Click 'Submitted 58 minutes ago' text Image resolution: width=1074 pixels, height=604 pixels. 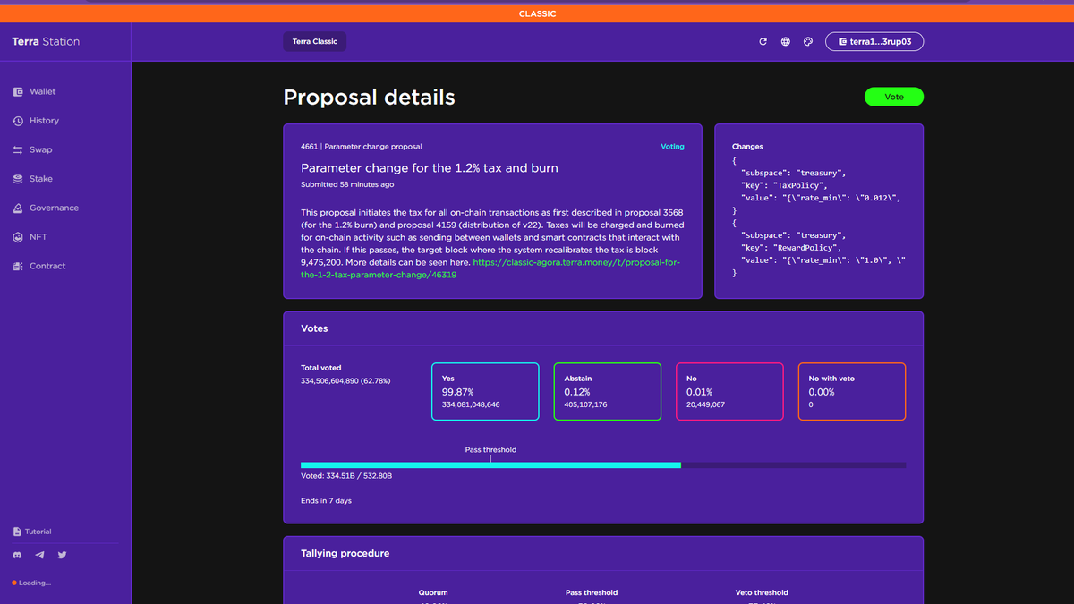tap(347, 184)
